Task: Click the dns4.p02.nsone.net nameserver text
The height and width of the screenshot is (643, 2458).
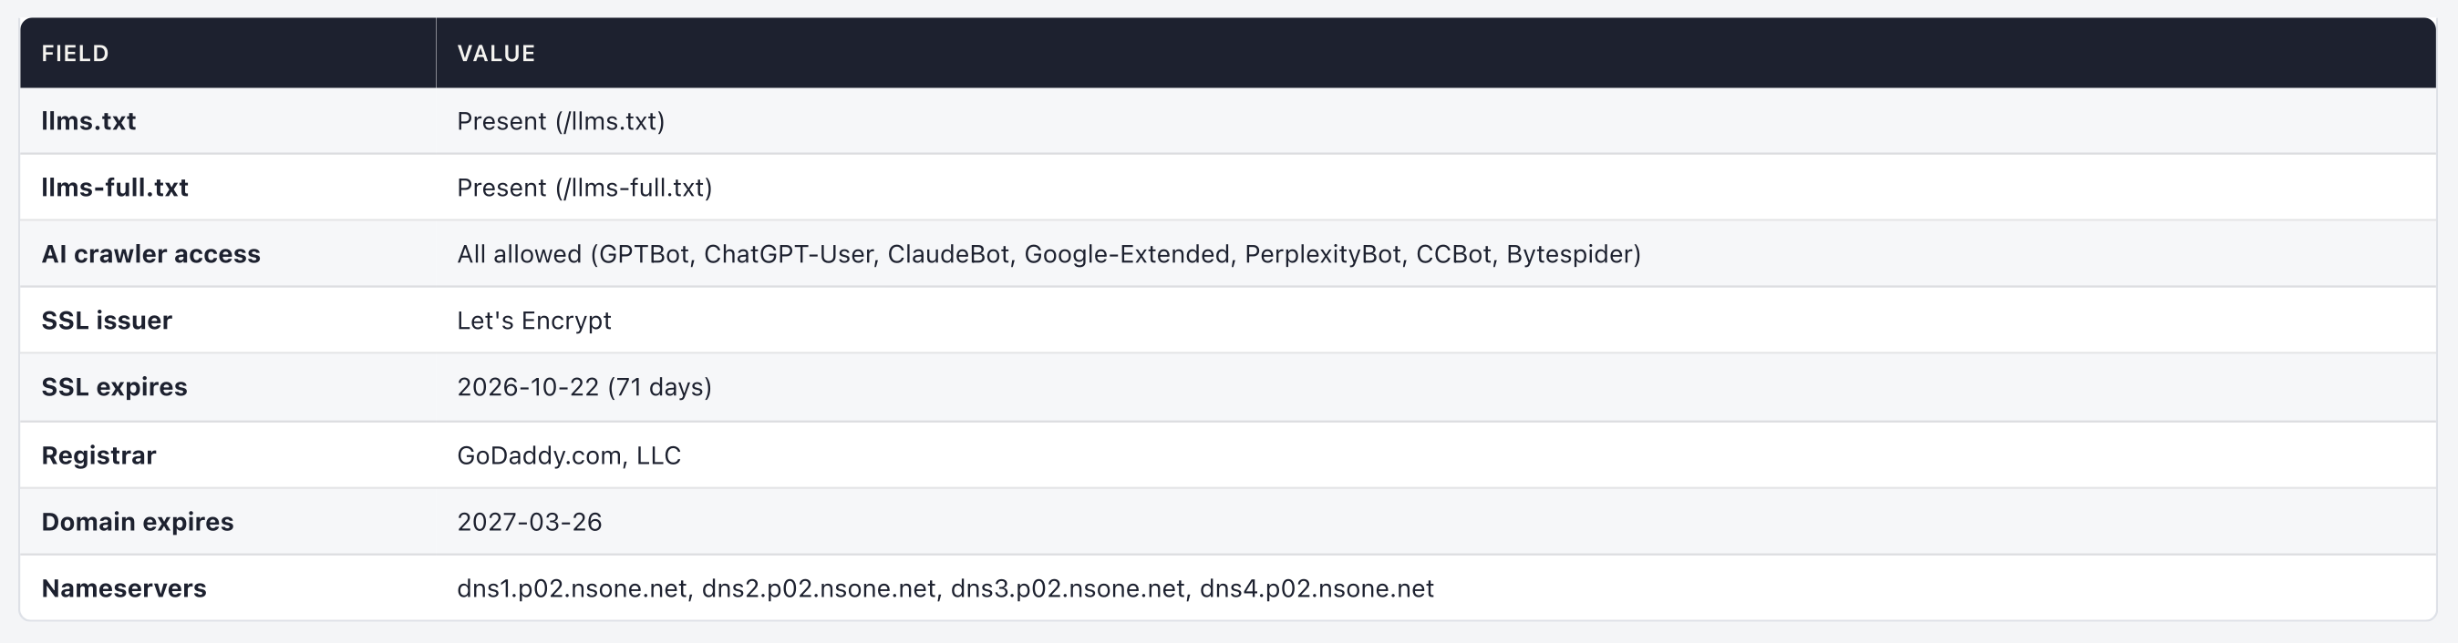Action: point(1317,588)
